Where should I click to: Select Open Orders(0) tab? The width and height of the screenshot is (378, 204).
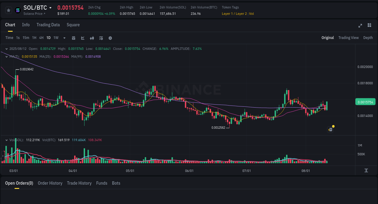tap(19, 183)
